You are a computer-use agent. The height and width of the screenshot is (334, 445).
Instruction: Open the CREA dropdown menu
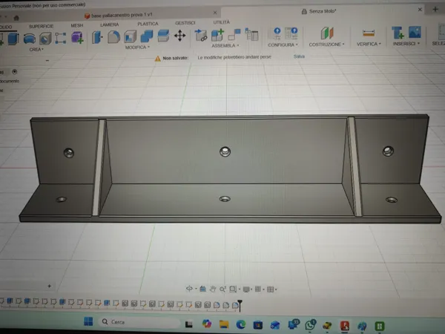pyautogui.click(x=36, y=50)
